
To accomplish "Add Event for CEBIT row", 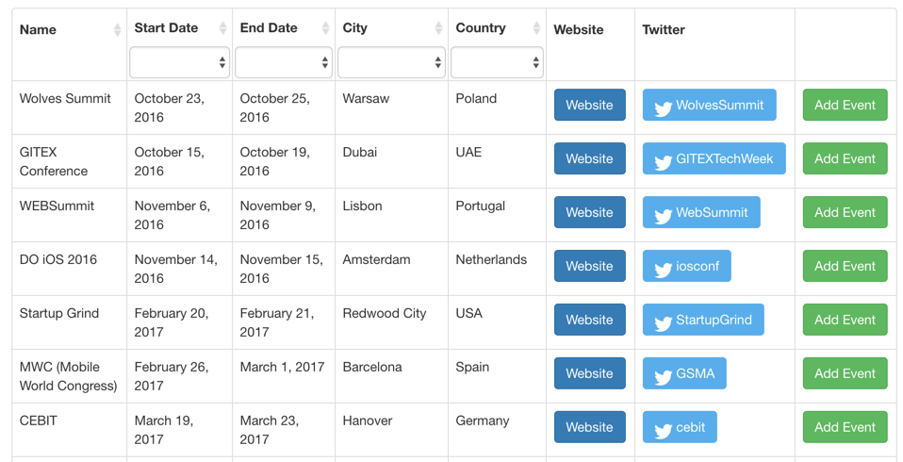I will [x=845, y=427].
